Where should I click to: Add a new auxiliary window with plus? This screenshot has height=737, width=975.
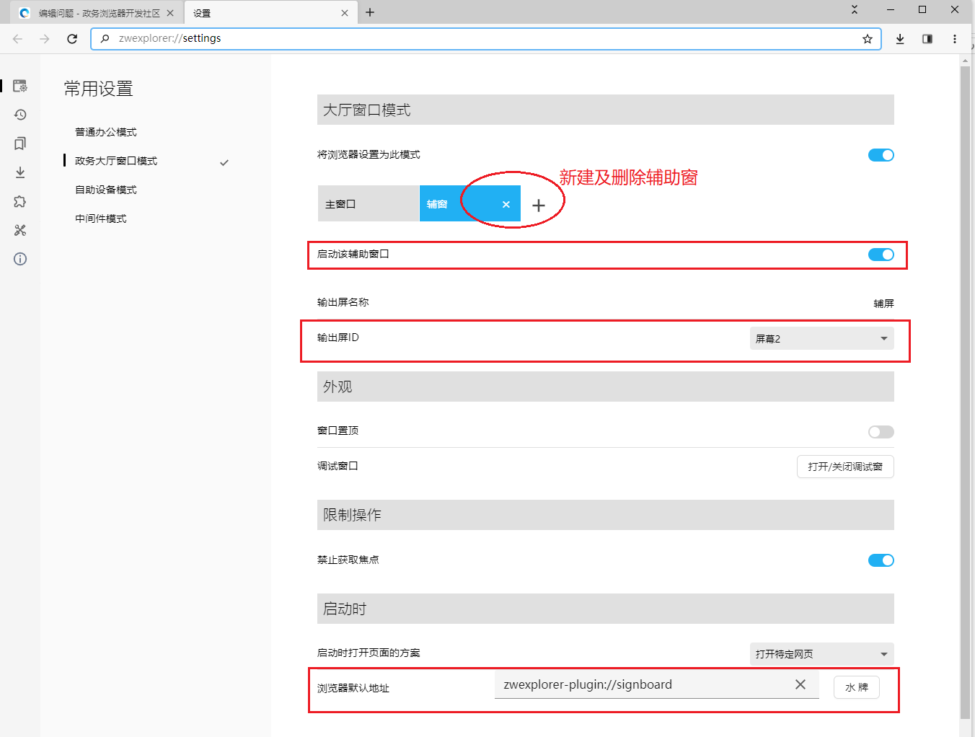(539, 206)
